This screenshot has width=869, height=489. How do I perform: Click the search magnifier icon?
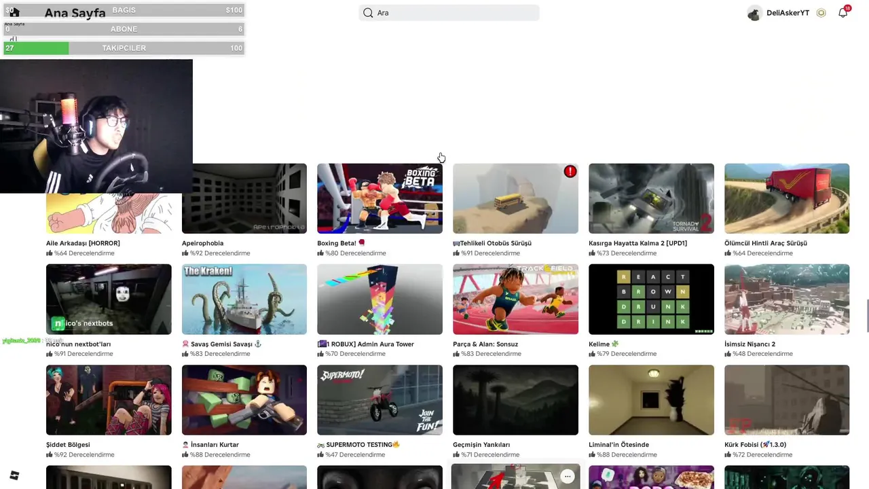pyautogui.click(x=368, y=13)
